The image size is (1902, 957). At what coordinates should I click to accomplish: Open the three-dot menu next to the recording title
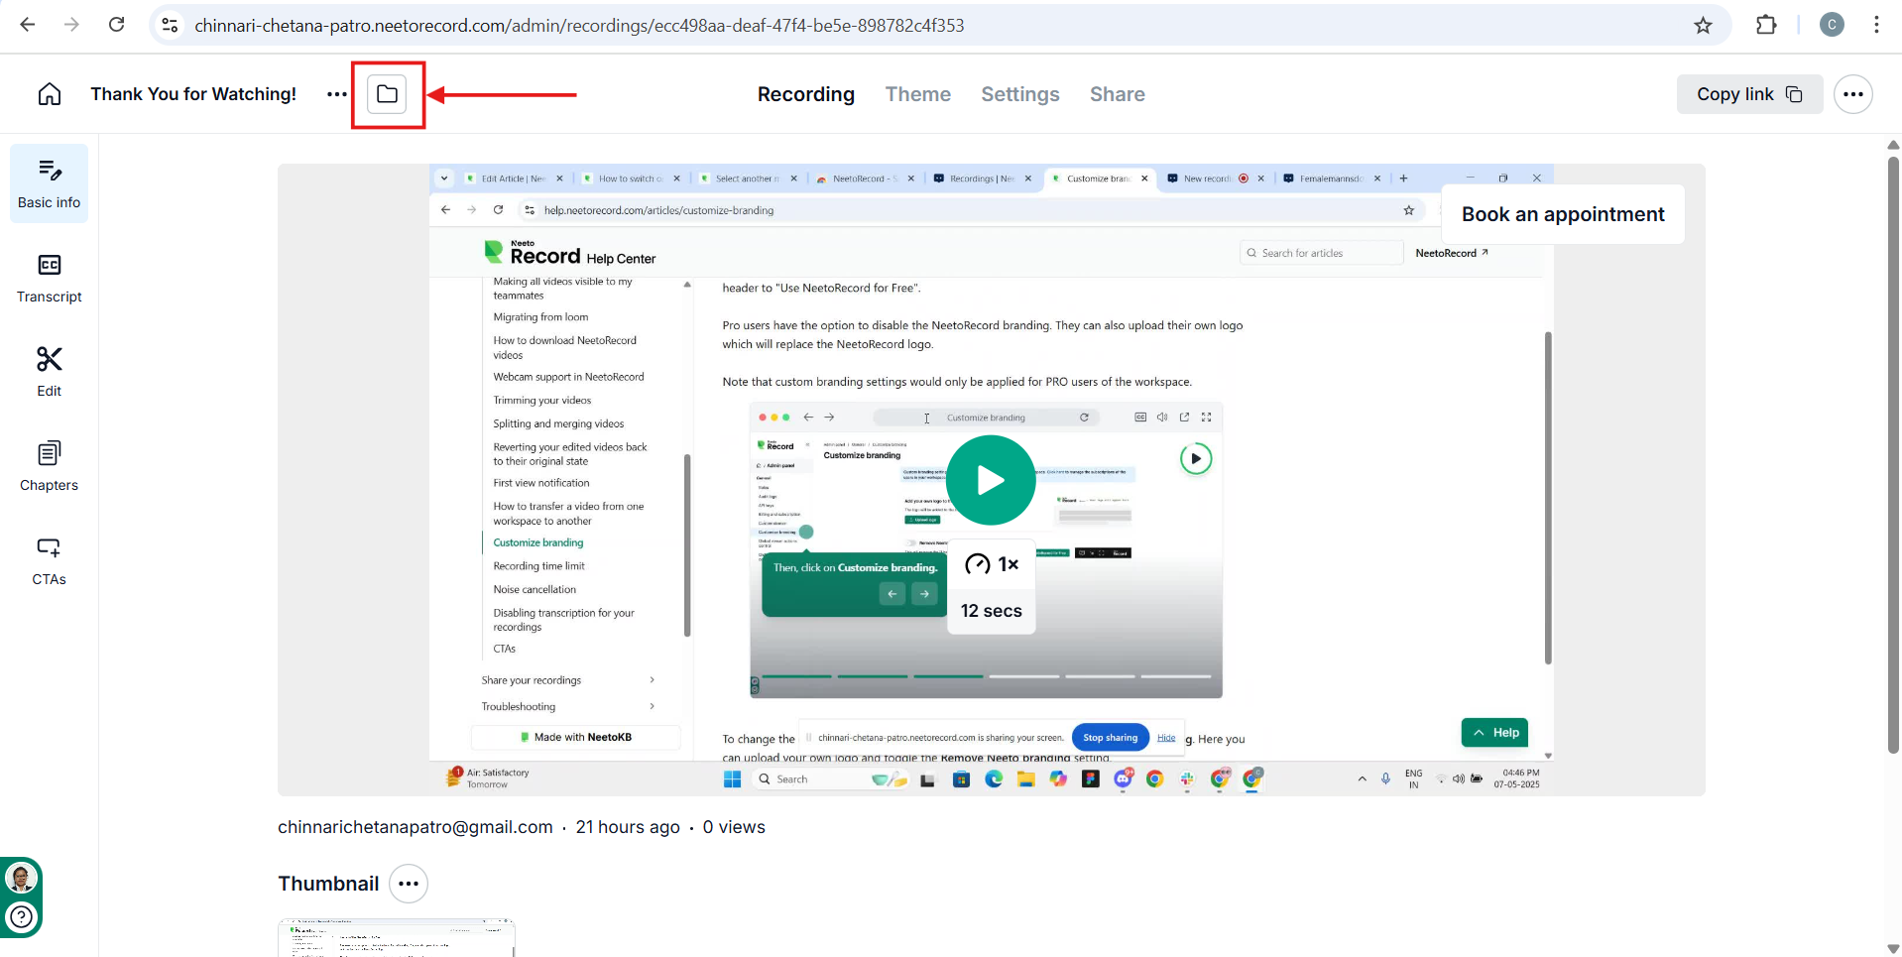(x=337, y=94)
